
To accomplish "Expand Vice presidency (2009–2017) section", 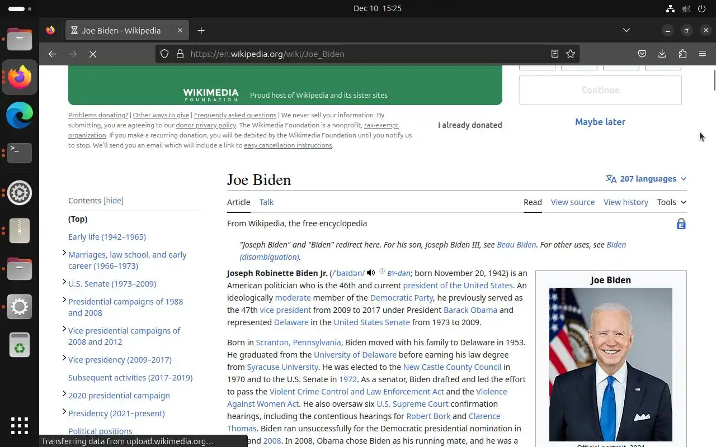I will point(64,358).
